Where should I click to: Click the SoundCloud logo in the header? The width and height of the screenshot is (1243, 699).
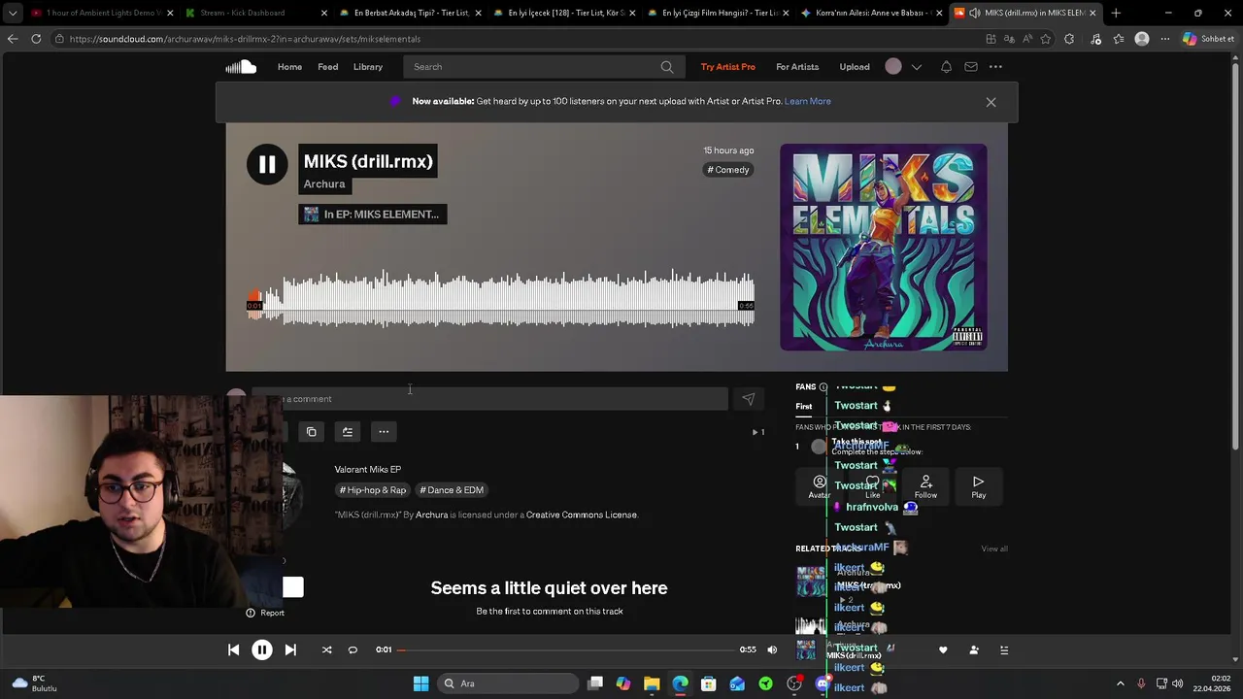point(241,67)
